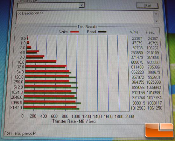Click the Start benchmark button
This screenshot has width=175, height=141.
click(x=147, y=5)
